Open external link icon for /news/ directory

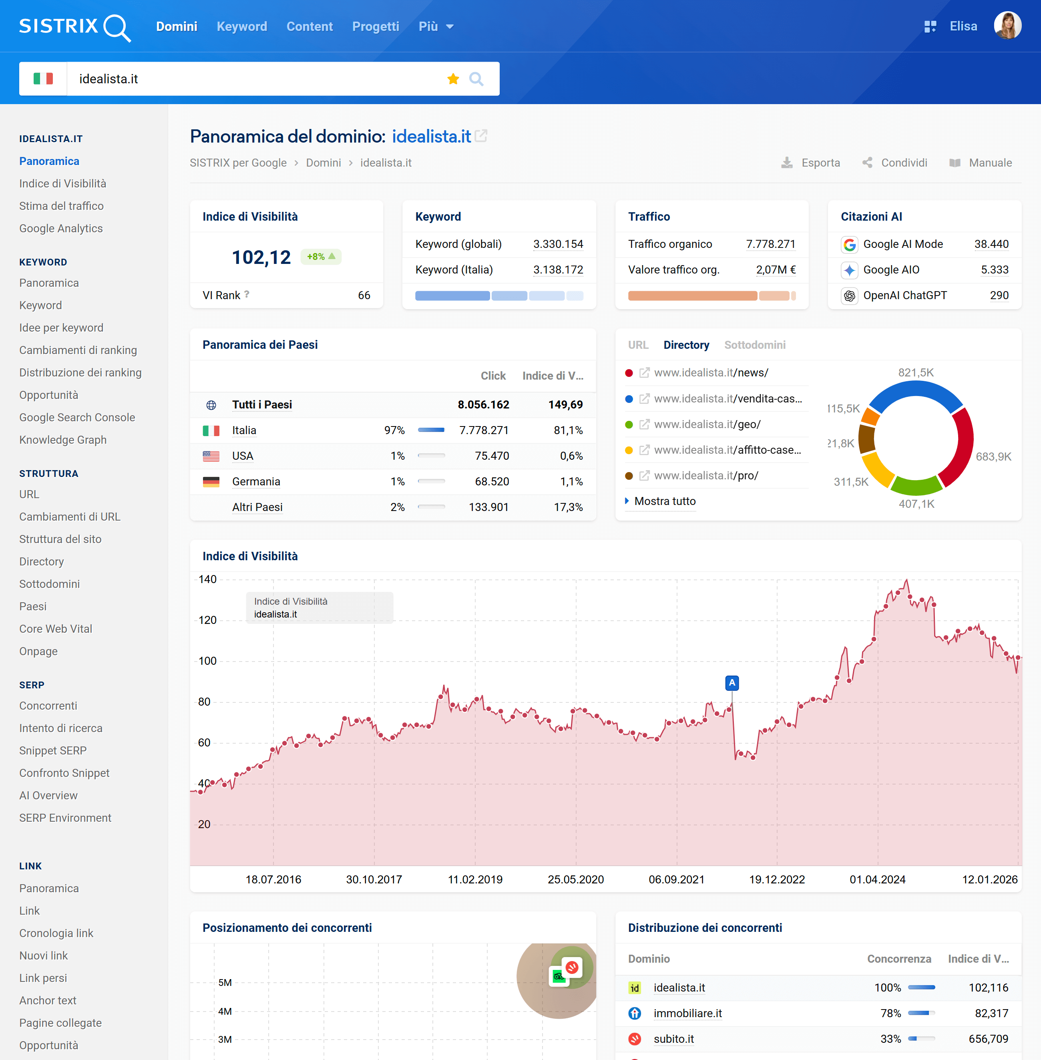pyautogui.click(x=645, y=372)
